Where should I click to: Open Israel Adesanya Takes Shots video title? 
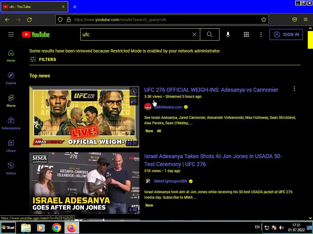coord(213,160)
